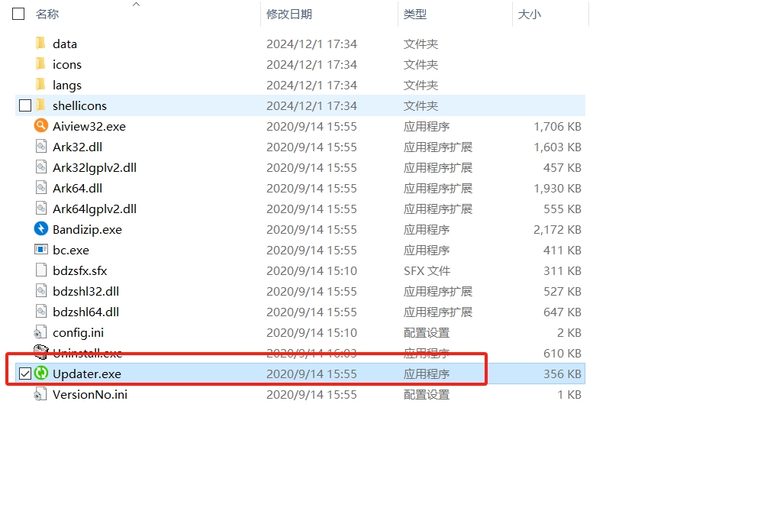This screenshot has width=767, height=524.
Task: Click the sort arrow above 名称
Action: (137, 5)
